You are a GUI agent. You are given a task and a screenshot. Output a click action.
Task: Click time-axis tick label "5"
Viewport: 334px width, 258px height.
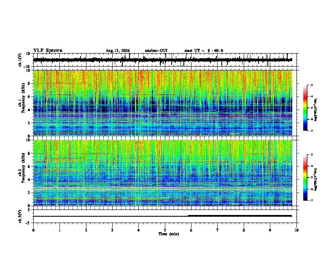tap(165, 230)
